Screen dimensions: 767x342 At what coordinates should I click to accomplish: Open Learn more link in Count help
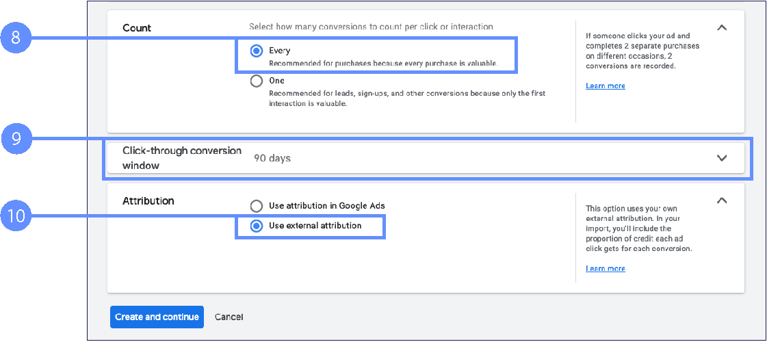pyautogui.click(x=606, y=86)
